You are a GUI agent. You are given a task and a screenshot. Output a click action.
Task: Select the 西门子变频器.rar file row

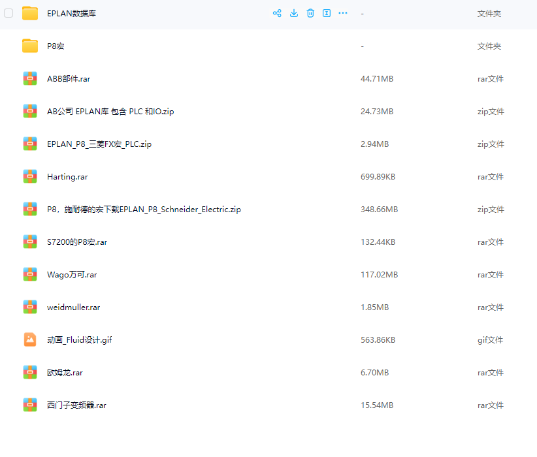[x=76, y=405]
